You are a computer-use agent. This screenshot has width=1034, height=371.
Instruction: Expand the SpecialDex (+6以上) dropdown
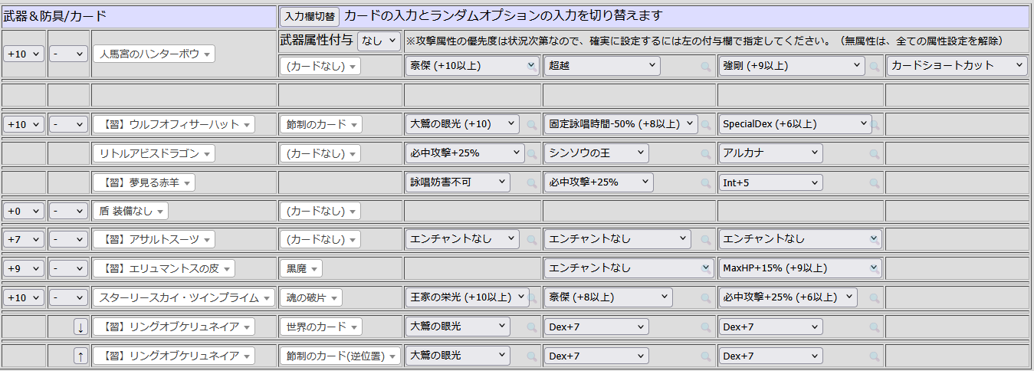click(x=794, y=124)
